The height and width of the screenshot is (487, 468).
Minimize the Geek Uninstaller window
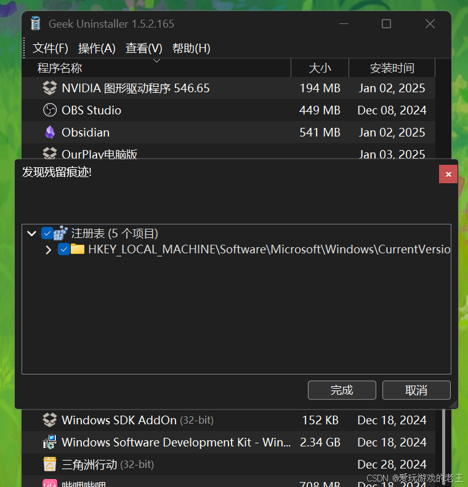344,23
